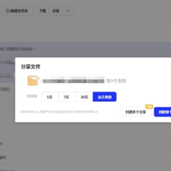Click the 下载 toolbar button
The image size is (171, 171).
(43, 11)
